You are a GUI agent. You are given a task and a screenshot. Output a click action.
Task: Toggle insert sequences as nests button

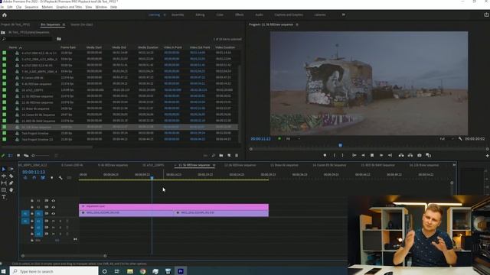coord(25,178)
